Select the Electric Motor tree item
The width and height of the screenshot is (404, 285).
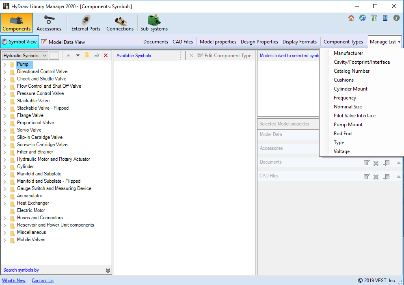click(31, 210)
